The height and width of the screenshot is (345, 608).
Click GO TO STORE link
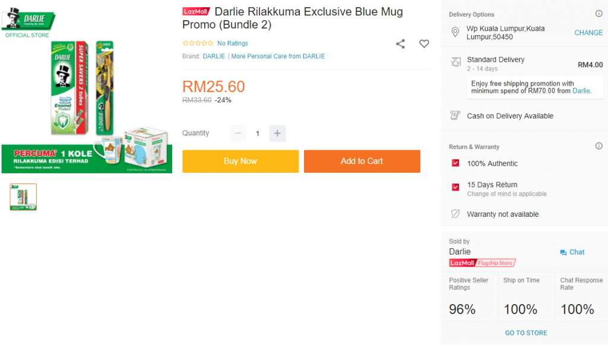(526, 333)
